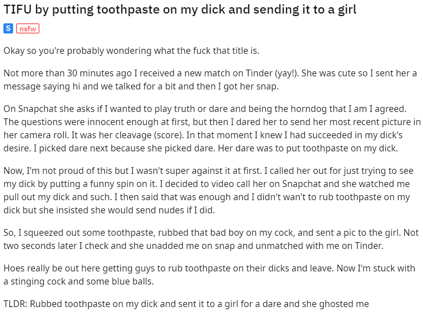Open the TIFU post title
The width and height of the screenshot is (423, 313).
180,9
